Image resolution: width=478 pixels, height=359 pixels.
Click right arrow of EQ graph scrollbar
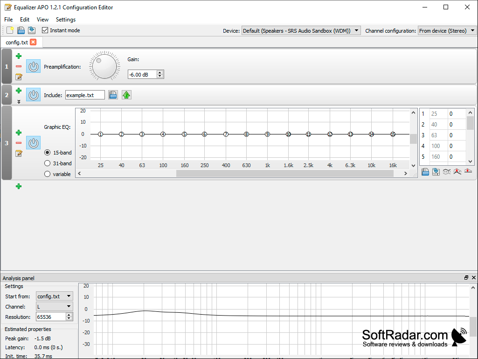pos(405,173)
